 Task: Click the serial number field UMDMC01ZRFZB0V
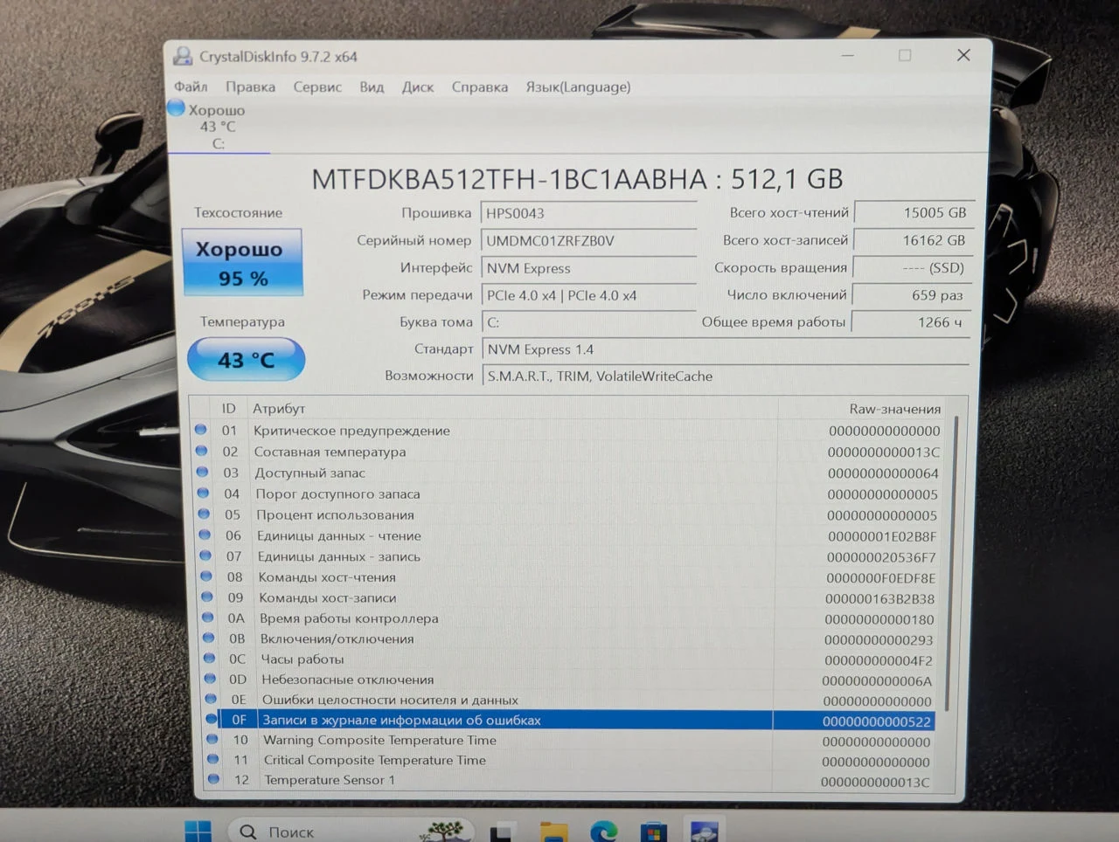pos(588,240)
